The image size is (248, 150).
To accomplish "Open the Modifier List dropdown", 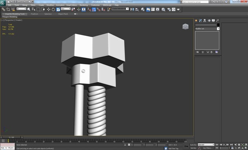I will 207,29.
